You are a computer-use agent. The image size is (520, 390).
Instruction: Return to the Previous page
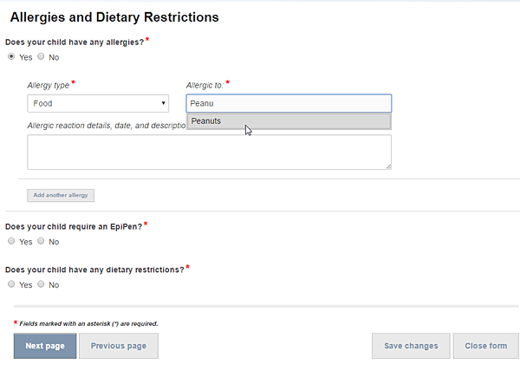(118, 346)
